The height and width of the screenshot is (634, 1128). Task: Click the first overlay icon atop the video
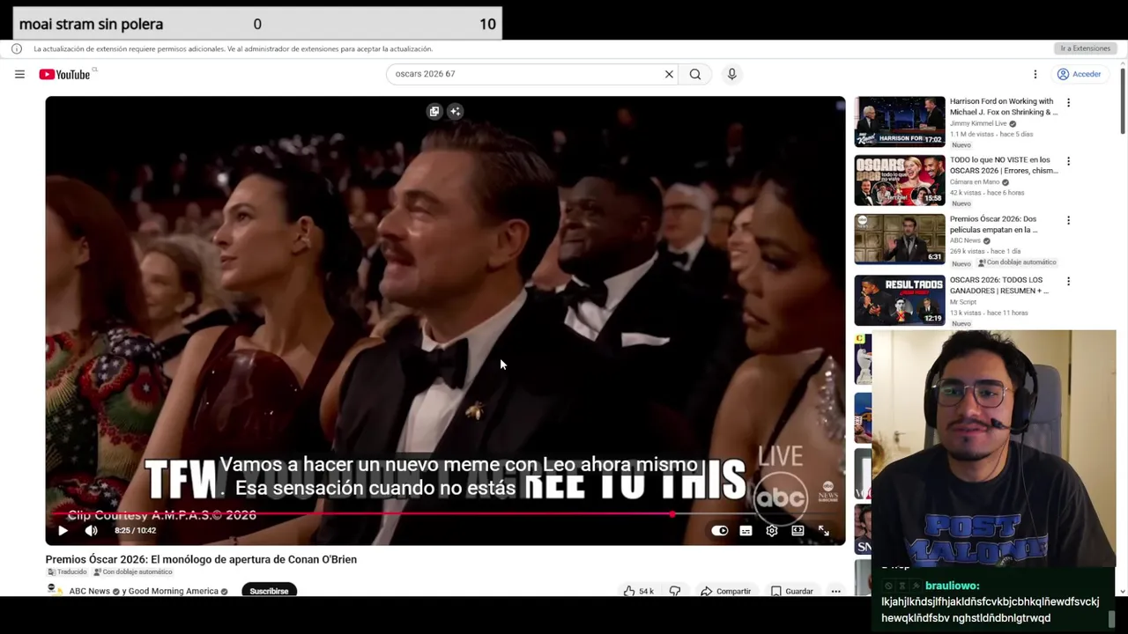pyautogui.click(x=434, y=111)
